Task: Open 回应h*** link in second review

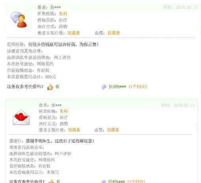Action: coord(116,181)
